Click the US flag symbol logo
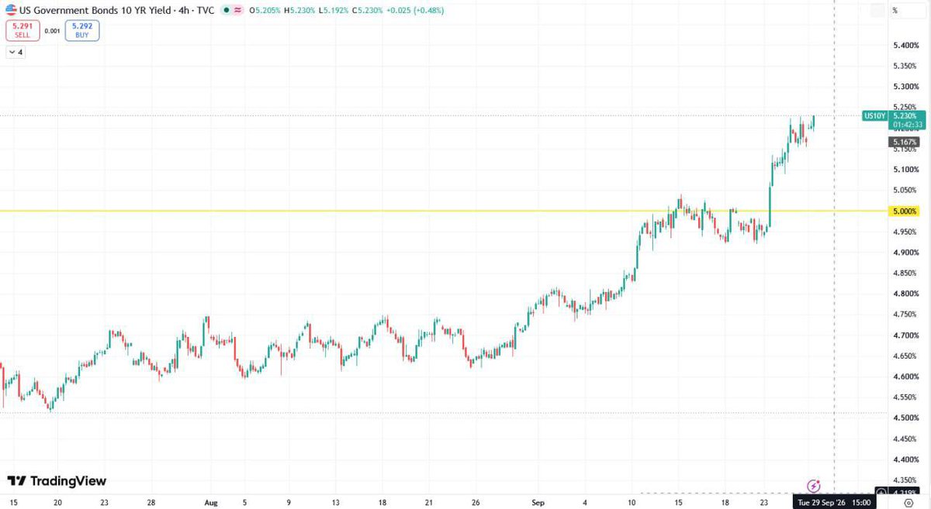This screenshot has width=931, height=509. click(x=12, y=9)
